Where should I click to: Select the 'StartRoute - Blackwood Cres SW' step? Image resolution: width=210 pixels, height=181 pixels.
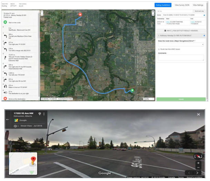20,29
